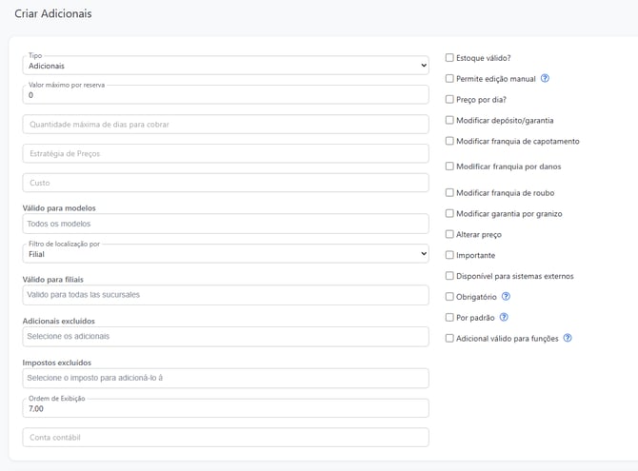The image size is (638, 471).
Task: Check the Importante checkbox
Action: [x=449, y=255]
